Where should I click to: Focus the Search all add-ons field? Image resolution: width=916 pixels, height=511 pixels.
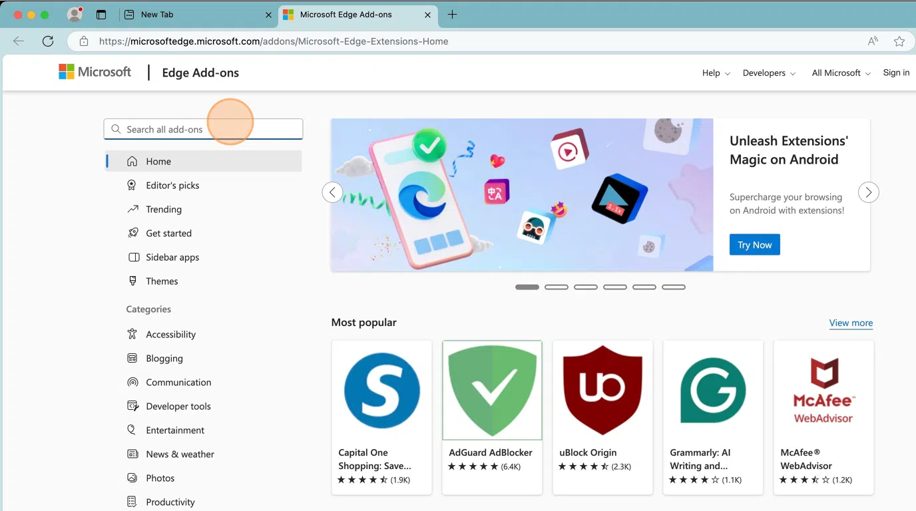point(203,129)
